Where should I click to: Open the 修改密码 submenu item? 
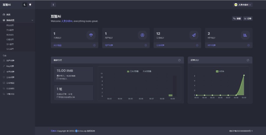pyautogui.click(x=10, y=35)
